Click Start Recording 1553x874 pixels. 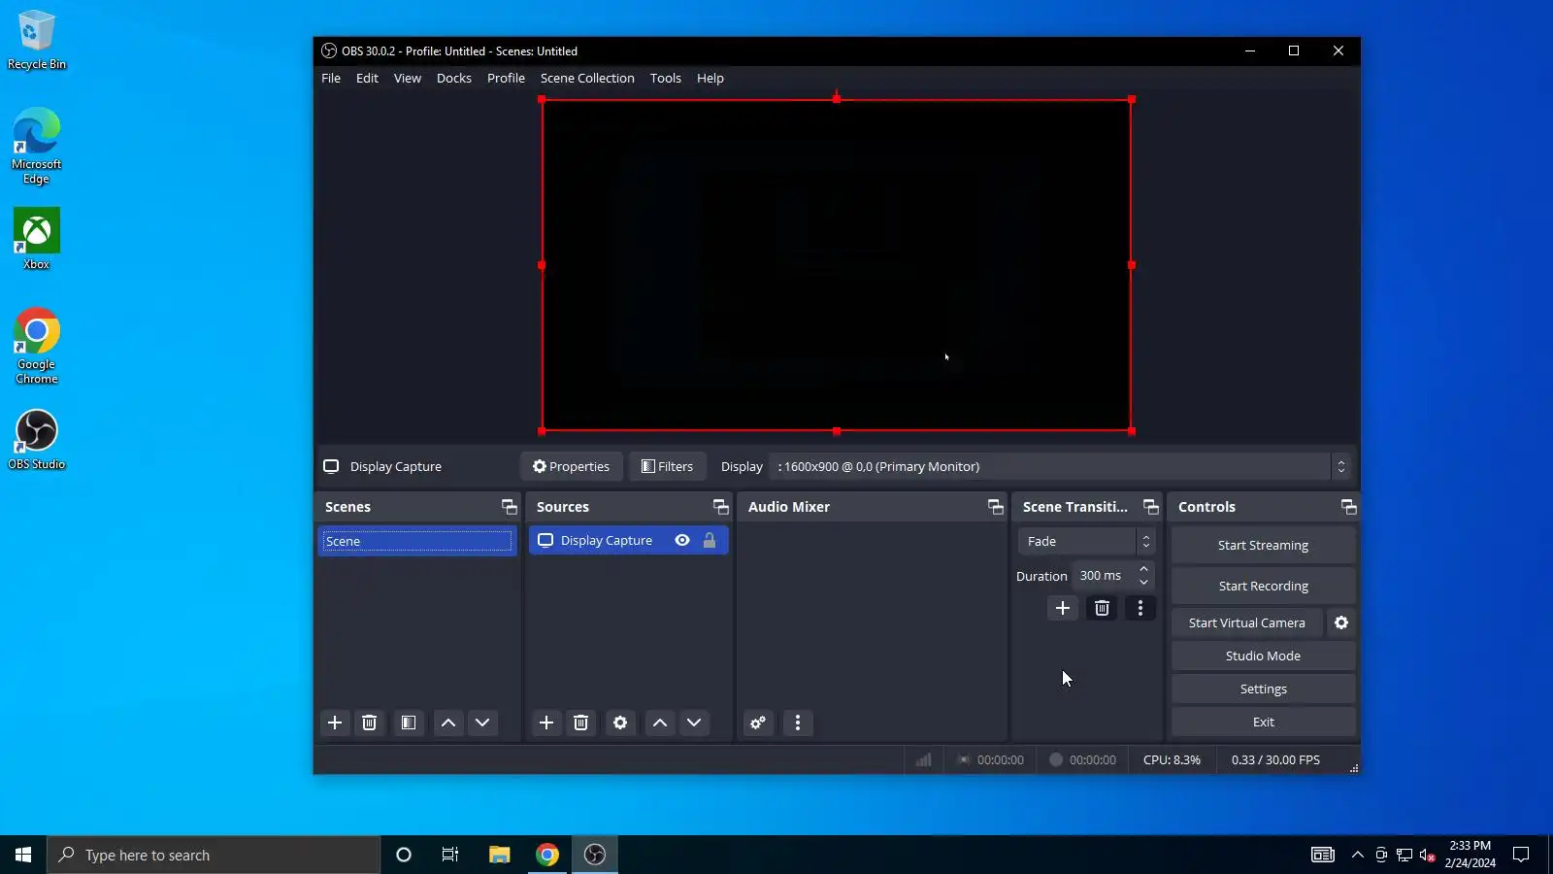coord(1263,586)
